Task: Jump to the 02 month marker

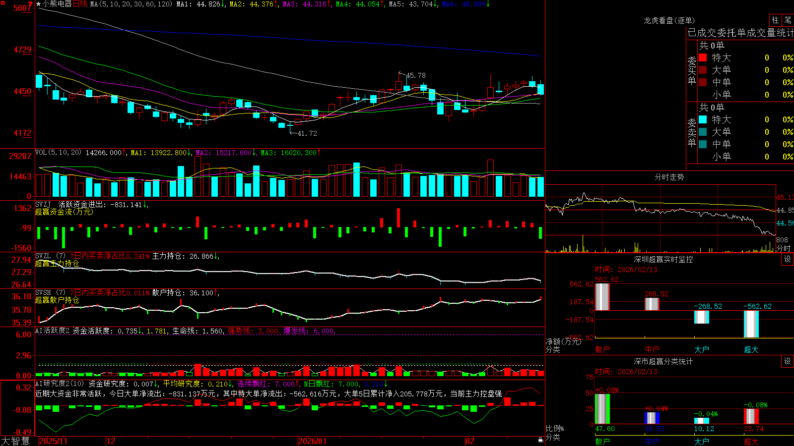Action: point(469,441)
